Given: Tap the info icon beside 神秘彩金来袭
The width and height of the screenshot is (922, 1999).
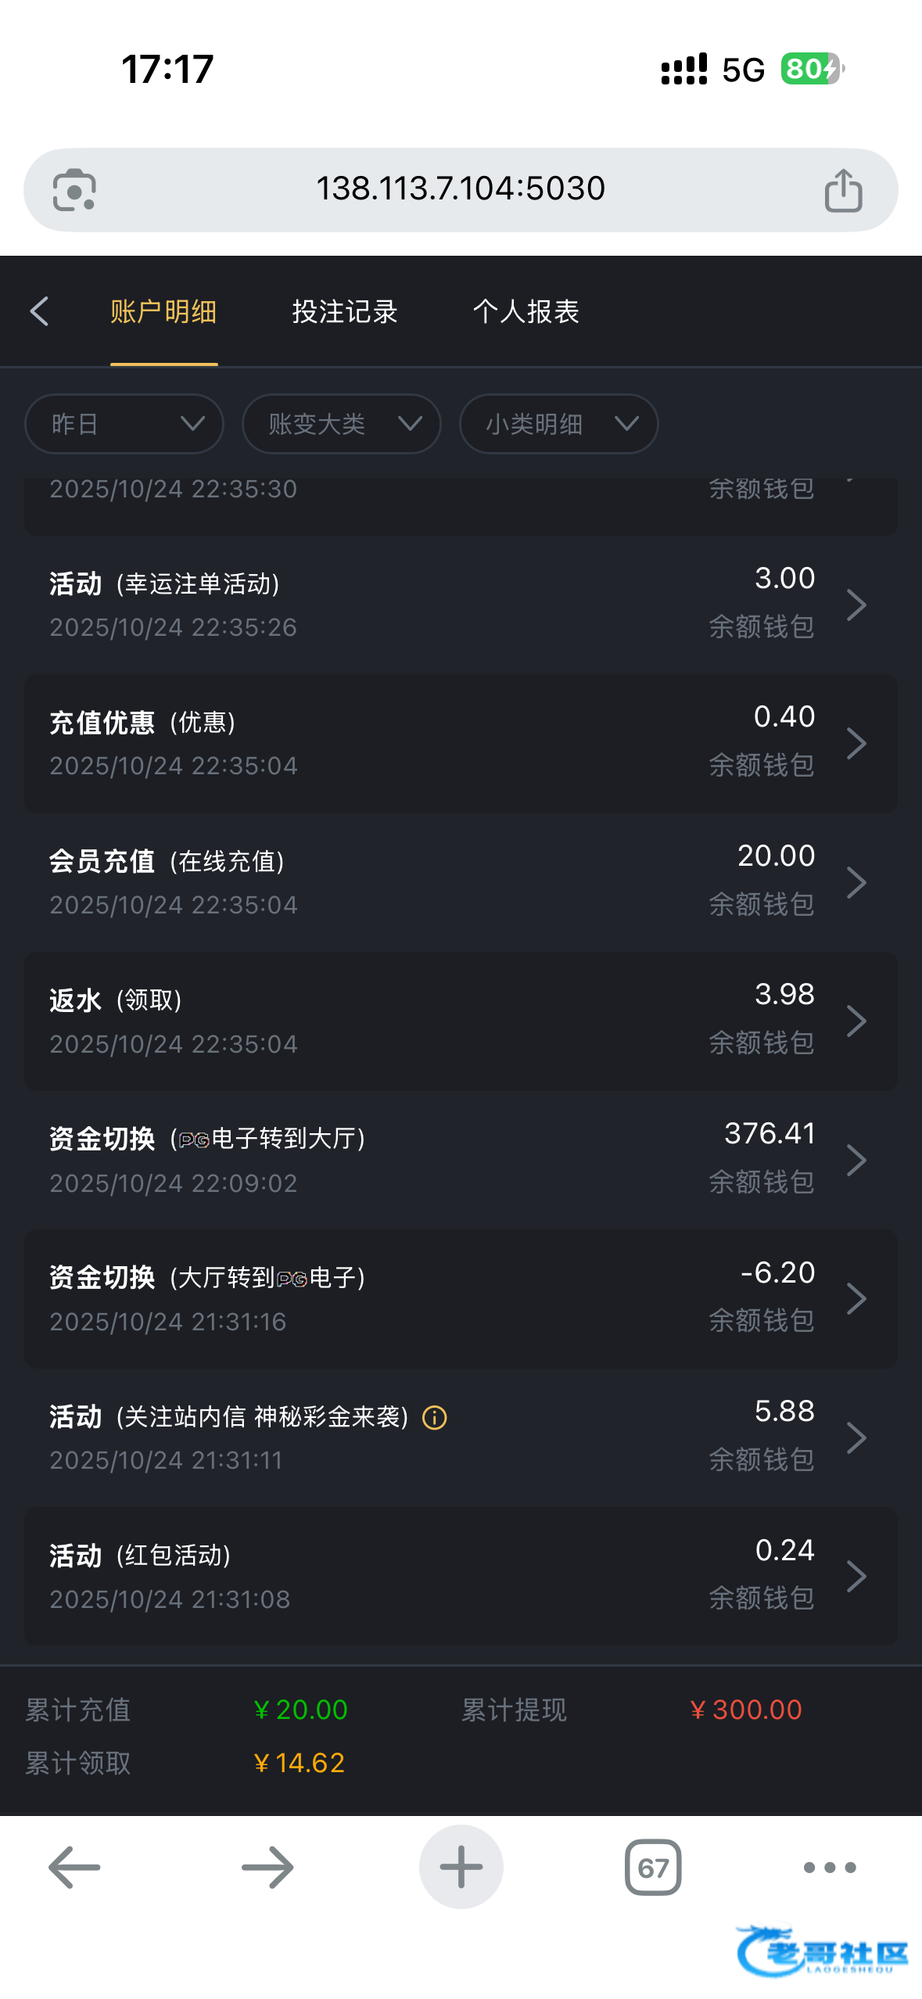Looking at the screenshot, I should pyautogui.click(x=435, y=1417).
